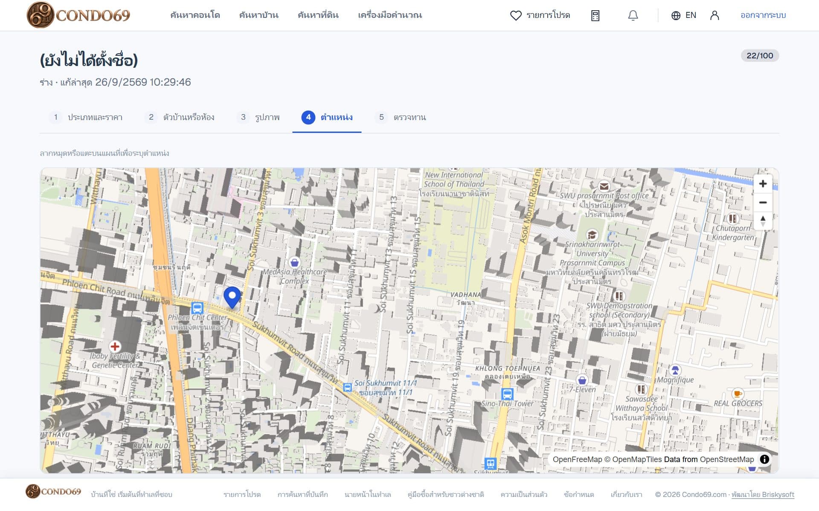Click the Condo69 footer logo
The image size is (819, 511).
[53, 491]
